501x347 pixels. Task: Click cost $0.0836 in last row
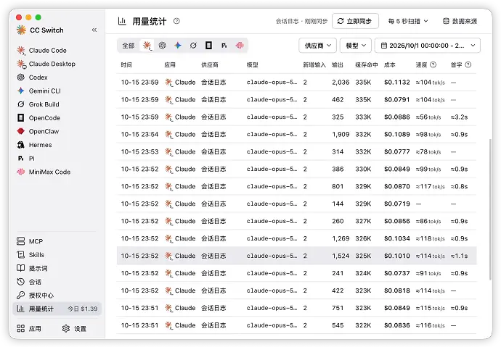click(397, 325)
